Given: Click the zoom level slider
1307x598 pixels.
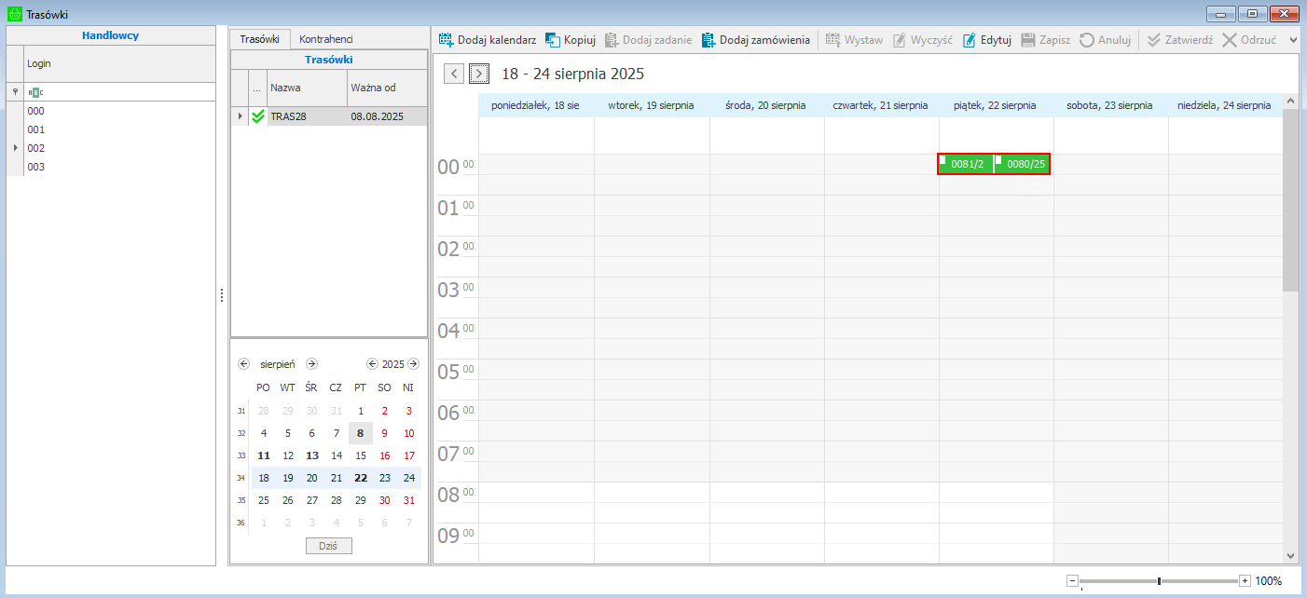Looking at the screenshot, I should coord(1159,581).
